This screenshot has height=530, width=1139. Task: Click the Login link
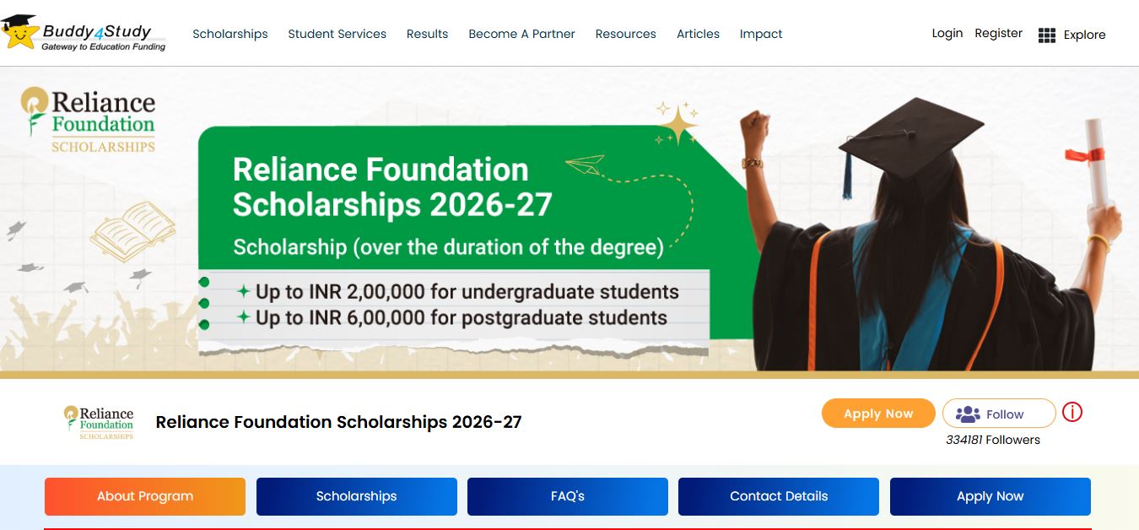[947, 33]
